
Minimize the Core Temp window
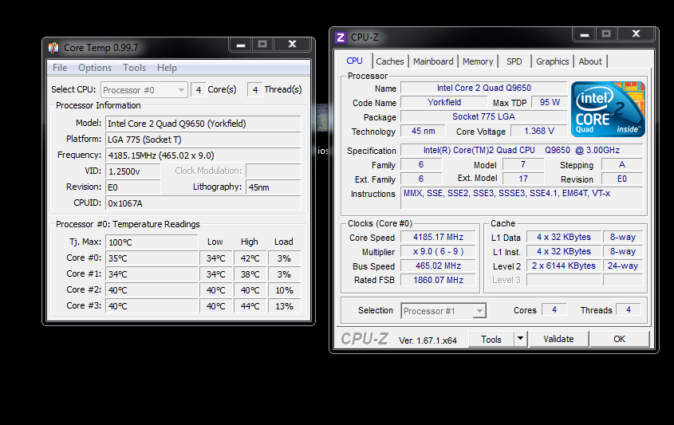[x=241, y=45]
